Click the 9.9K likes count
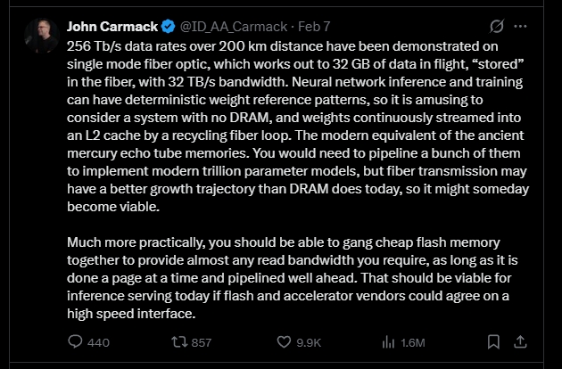The image size is (562, 369). [309, 341]
